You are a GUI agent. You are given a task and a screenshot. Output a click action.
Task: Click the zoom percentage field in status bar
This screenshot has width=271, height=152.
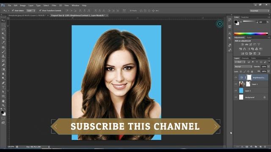tap(11, 147)
